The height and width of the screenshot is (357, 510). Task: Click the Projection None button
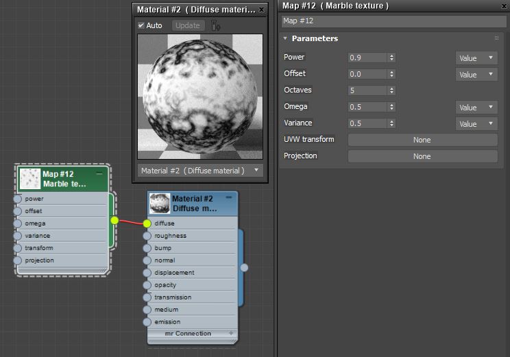coord(422,156)
